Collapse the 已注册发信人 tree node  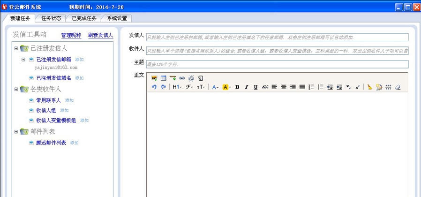[16, 49]
